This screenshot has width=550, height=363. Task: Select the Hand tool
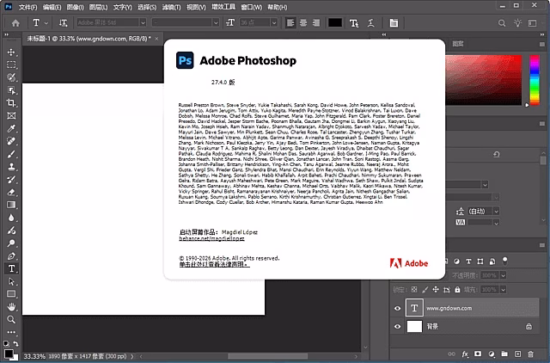[11, 307]
